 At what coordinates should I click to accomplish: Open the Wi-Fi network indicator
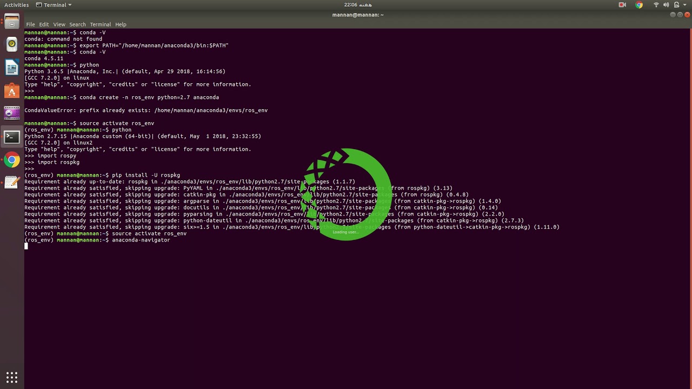coord(656,5)
